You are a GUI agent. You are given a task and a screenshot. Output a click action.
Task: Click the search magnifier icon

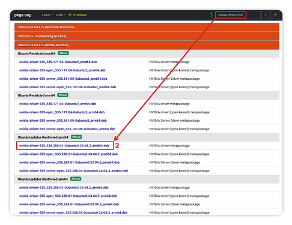pyautogui.click(x=266, y=15)
